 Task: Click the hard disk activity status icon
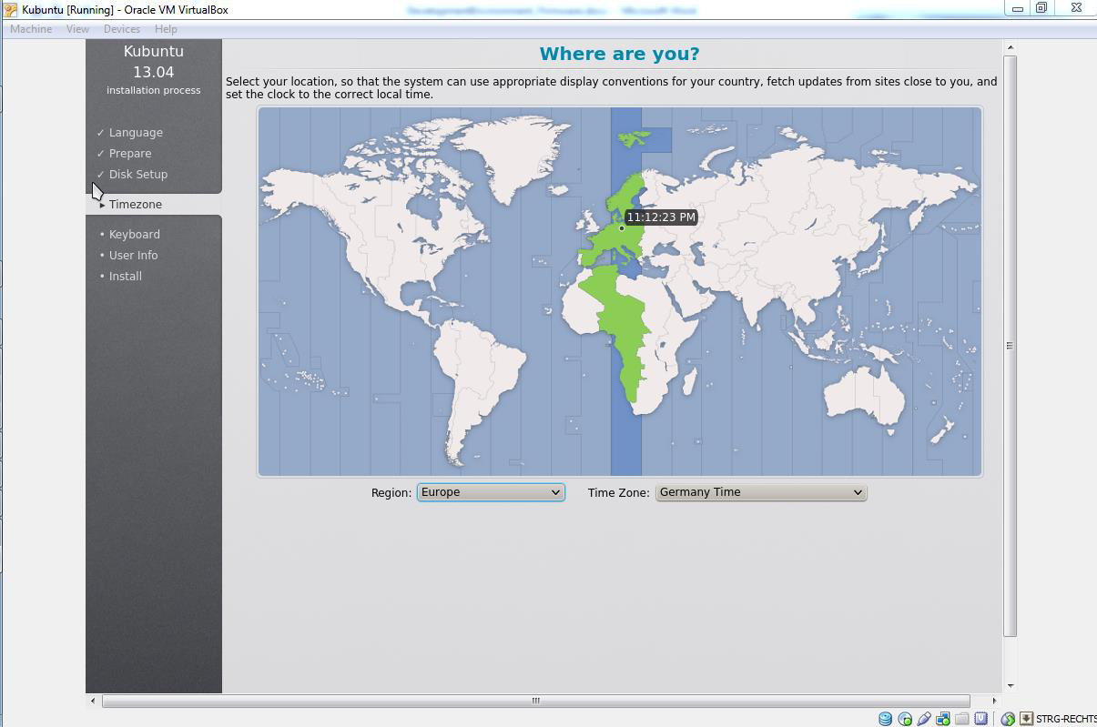click(885, 719)
